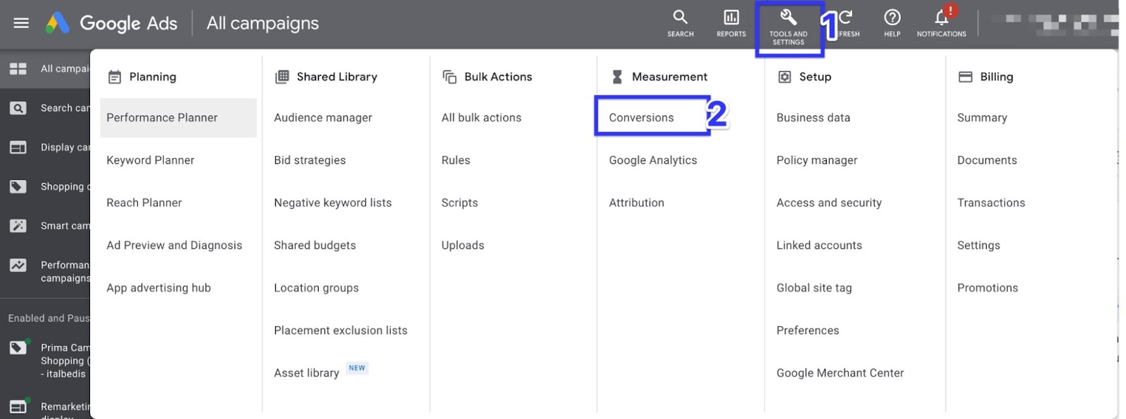Go to Bid strategies
This screenshot has width=1126, height=419.
(310, 160)
